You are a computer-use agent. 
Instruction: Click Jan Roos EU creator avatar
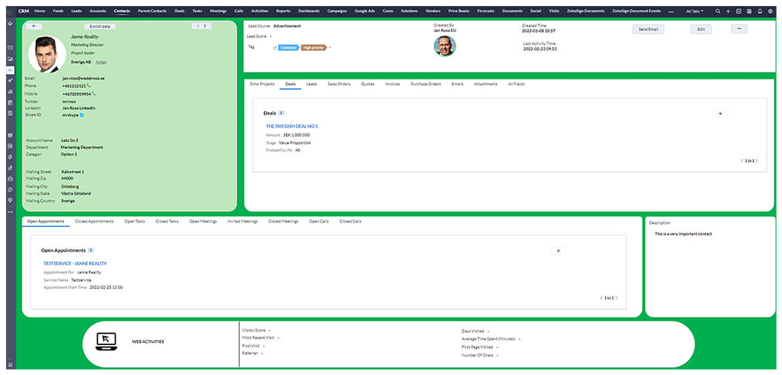point(445,45)
